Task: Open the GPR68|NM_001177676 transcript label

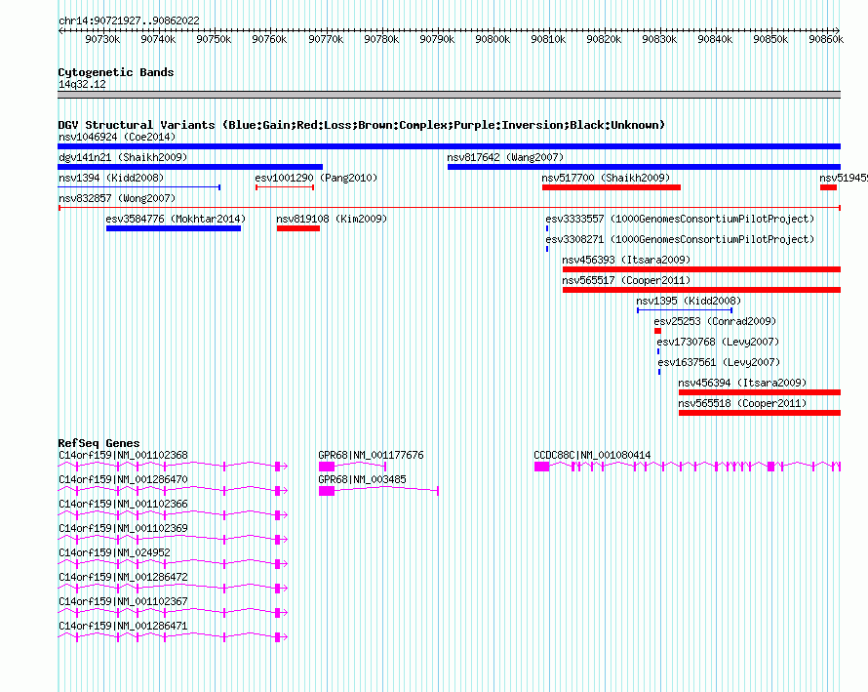Action: click(x=371, y=455)
